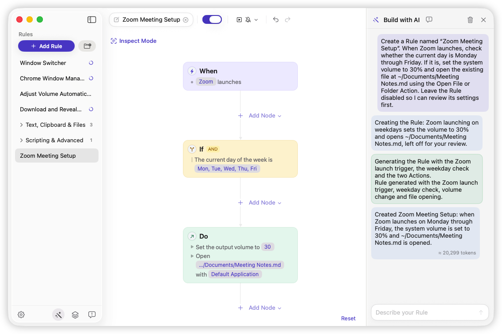Click the plus icon below the When node

(x=240, y=116)
